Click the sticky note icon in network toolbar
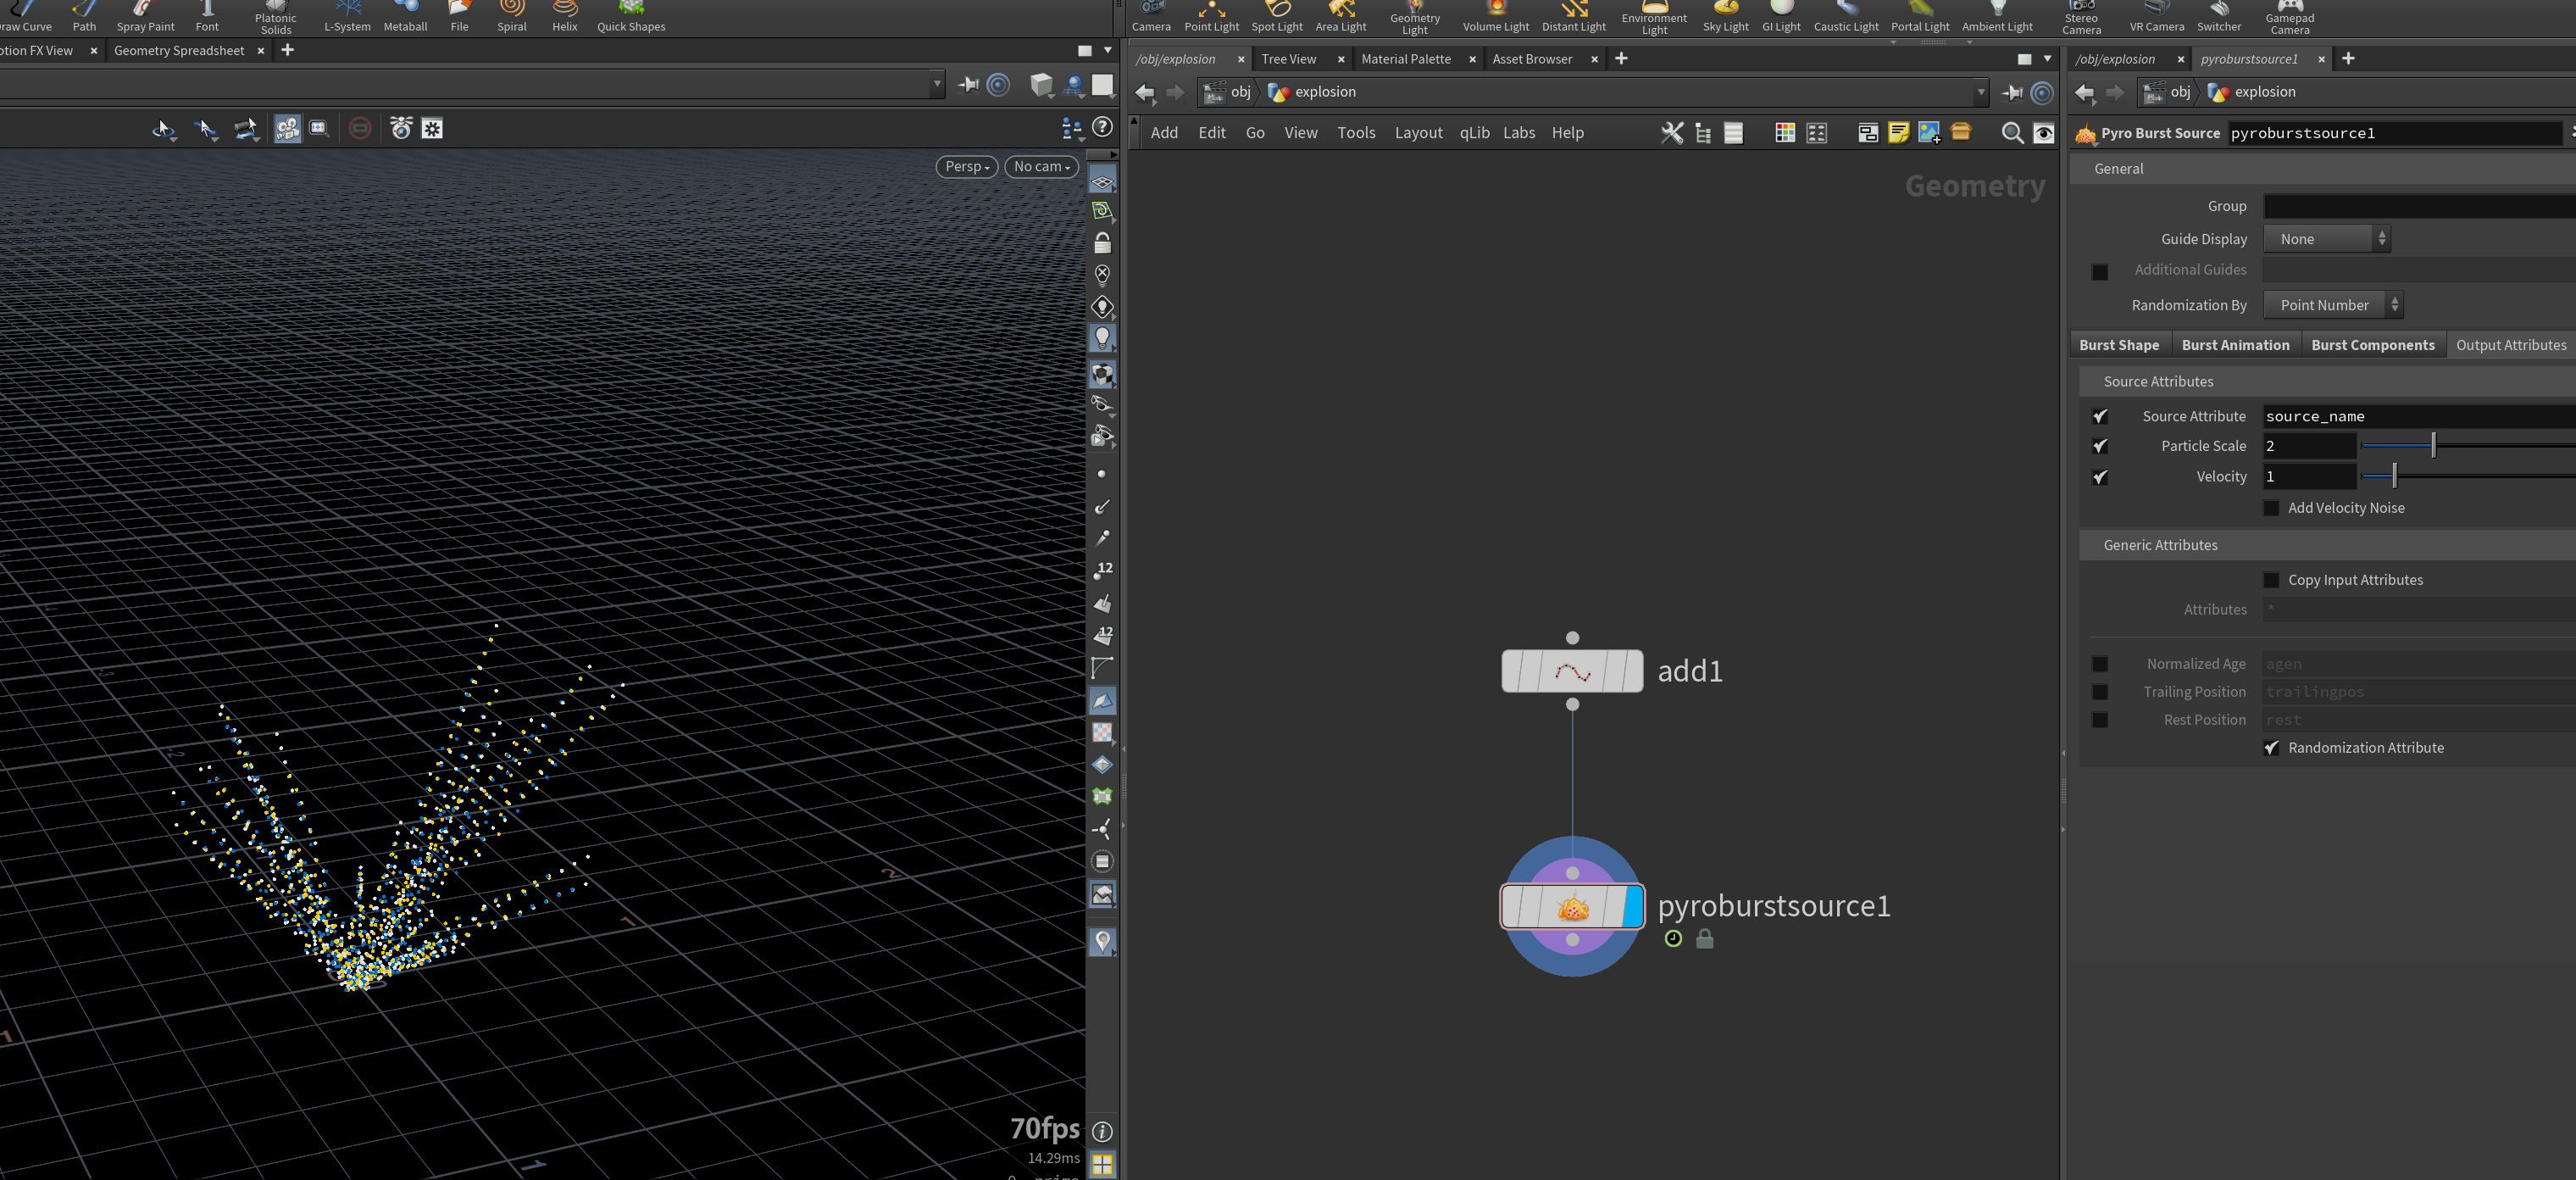 (x=1898, y=132)
